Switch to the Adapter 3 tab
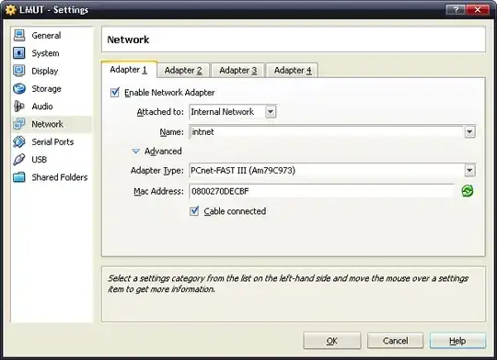The image size is (497, 360). coord(238,70)
